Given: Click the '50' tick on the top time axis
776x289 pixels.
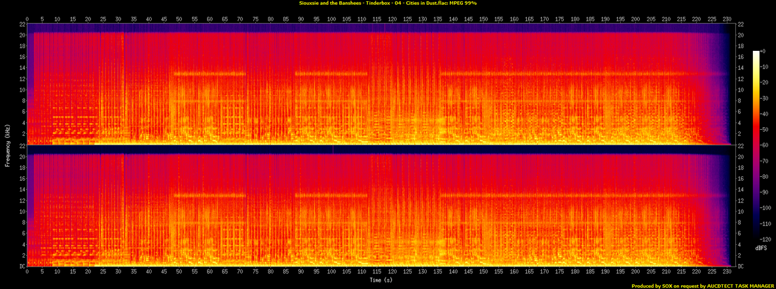Looking at the screenshot, I should [x=179, y=19].
